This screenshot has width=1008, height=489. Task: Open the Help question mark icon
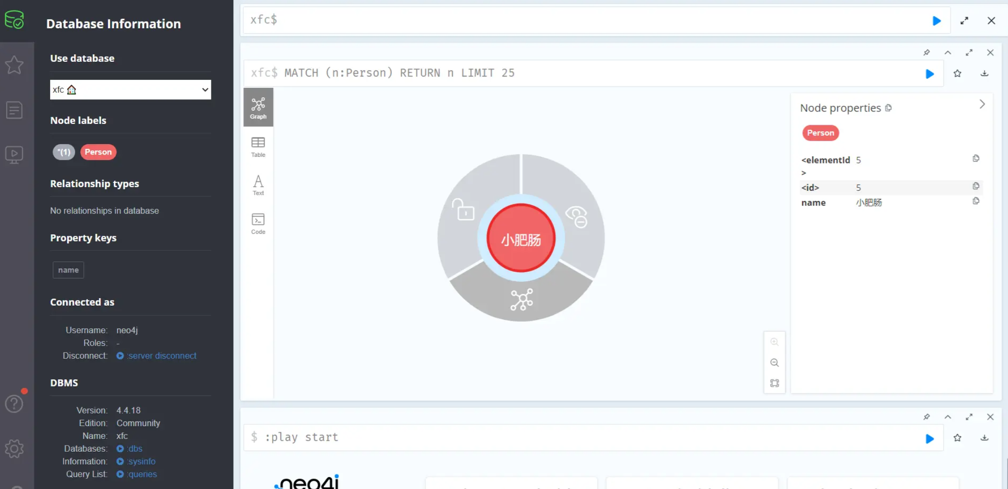point(14,403)
